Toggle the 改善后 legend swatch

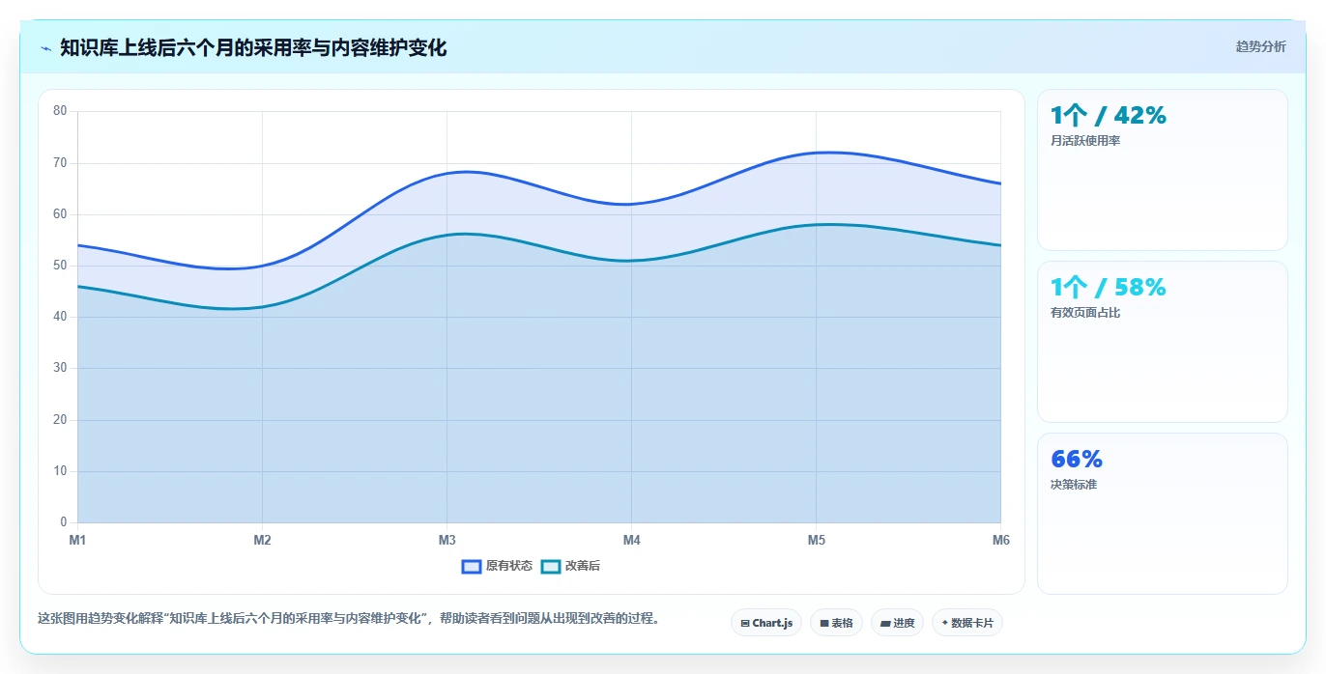pyautogui.click(x=551, y=566)
